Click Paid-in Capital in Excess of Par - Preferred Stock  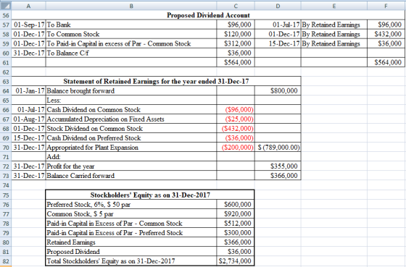coord(131,233)
